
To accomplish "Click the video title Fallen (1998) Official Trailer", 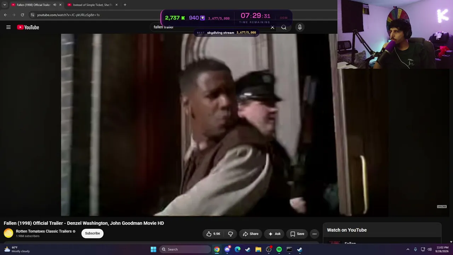I will (84, 223).
